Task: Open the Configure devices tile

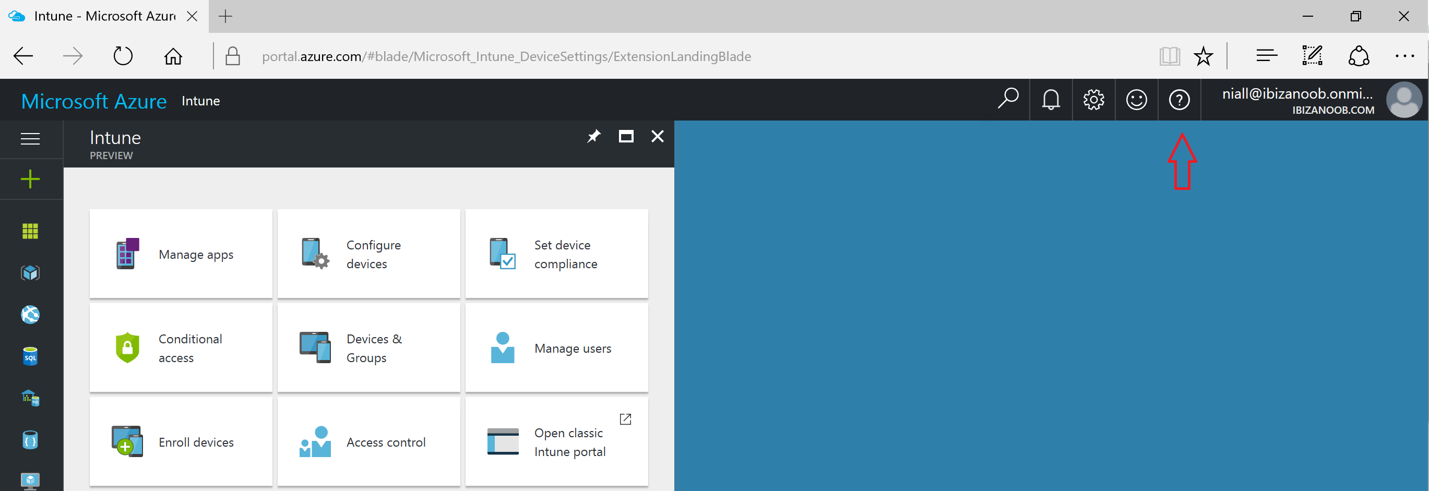Action: pyautogui.click(x=369, y=254)
